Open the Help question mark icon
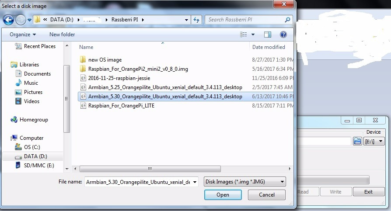 click(x=283, y=35)
